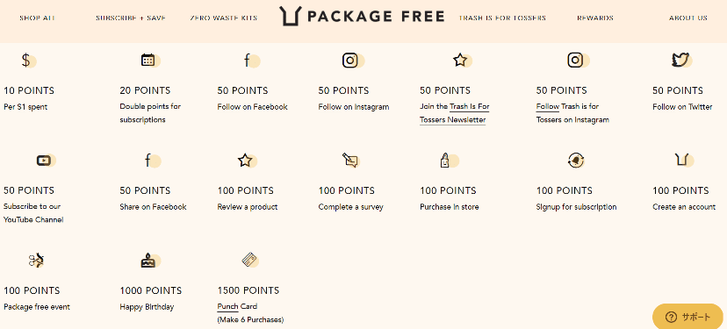Open the Shop All menu

tap(37, 18)
